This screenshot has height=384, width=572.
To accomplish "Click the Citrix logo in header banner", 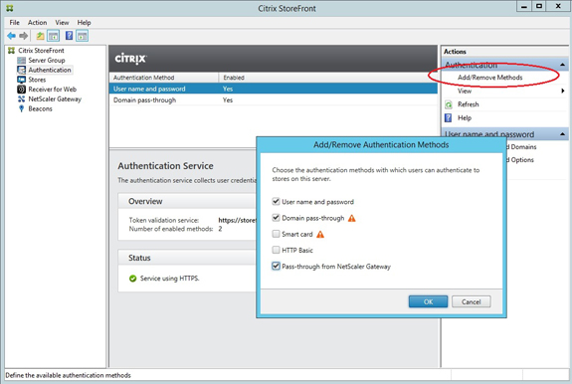I will click(130, 59).
